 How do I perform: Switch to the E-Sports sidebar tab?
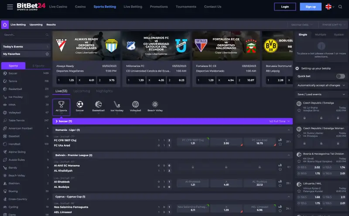click(38, 66)
